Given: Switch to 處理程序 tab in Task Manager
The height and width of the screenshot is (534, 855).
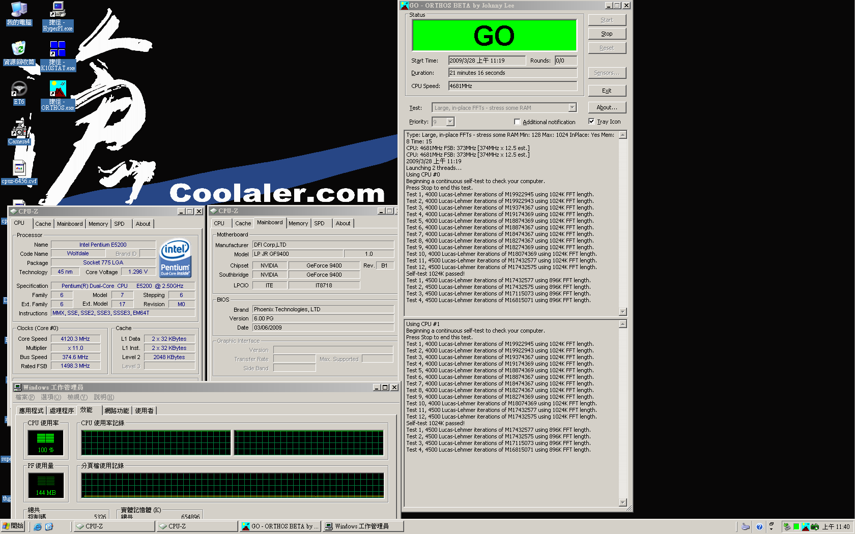Looking at the screenshot, I should coord(62,410).
